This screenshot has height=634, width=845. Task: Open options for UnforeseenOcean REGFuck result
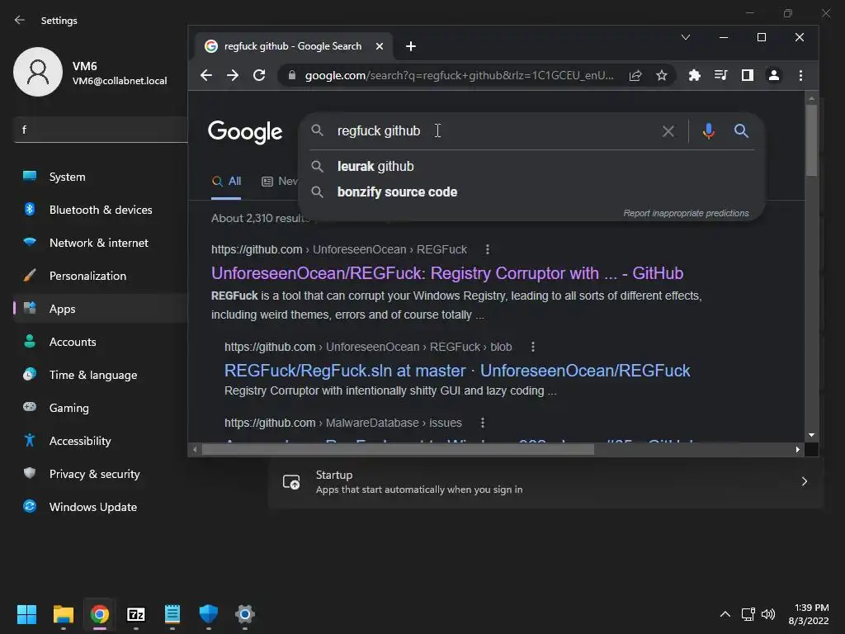click(x=487, y=249)
